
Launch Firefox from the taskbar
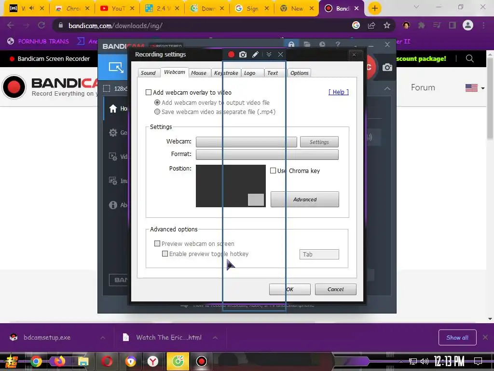coord(59,361)
